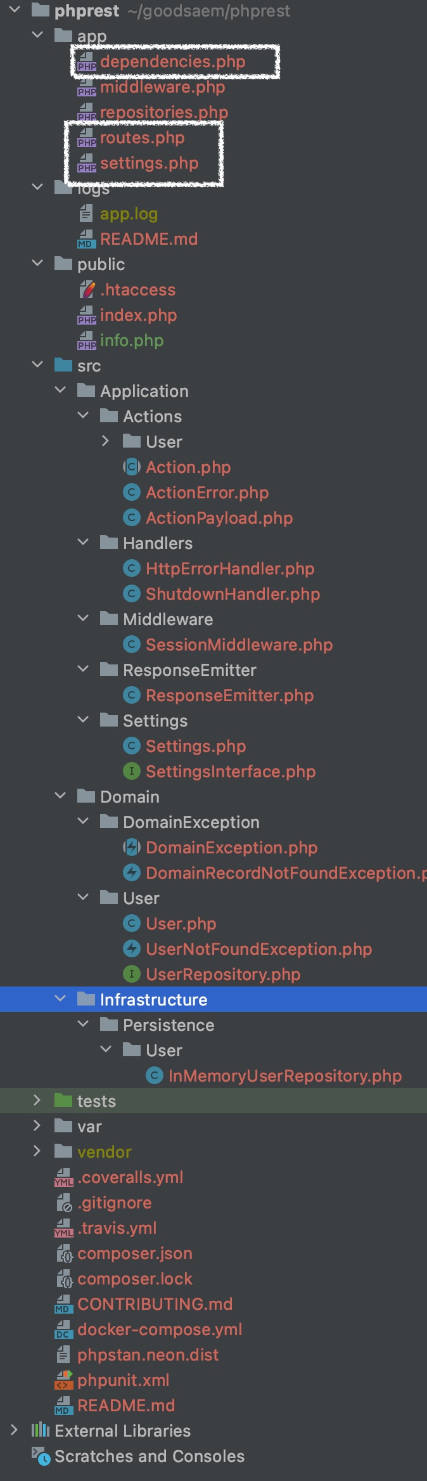The height and width of the screenshot is (1481, 427).
Task: Click the abstract class icon beside Action.php
Action: (x=131, y=467)
